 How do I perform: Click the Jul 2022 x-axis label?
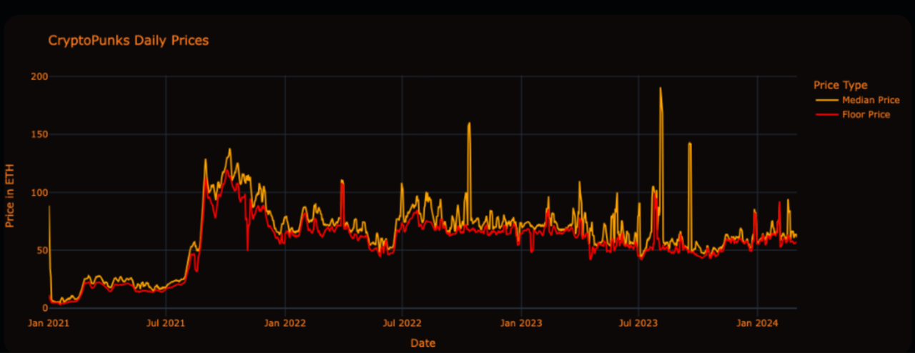point(402,323)
